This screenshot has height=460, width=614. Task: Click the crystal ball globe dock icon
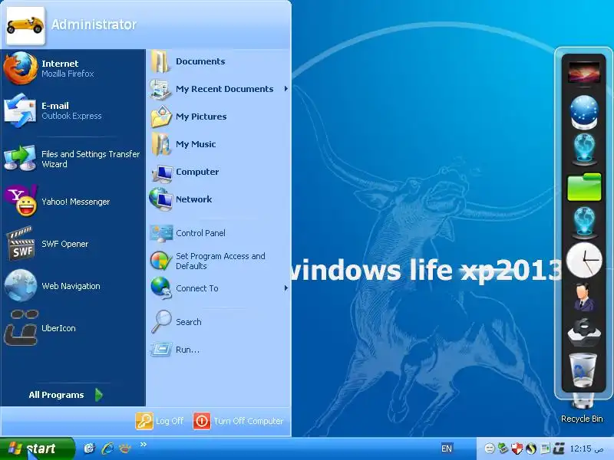[584, 112]
